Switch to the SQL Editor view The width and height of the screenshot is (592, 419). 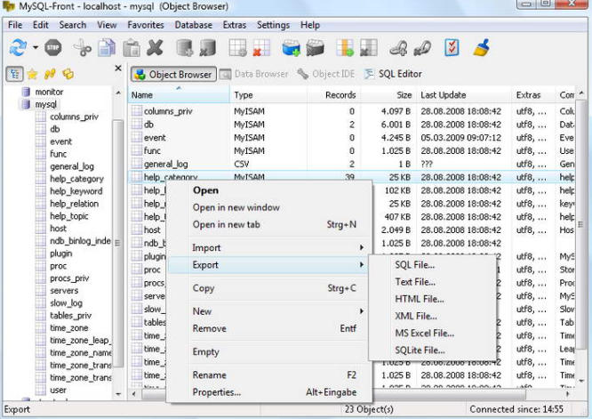point(393,74)
